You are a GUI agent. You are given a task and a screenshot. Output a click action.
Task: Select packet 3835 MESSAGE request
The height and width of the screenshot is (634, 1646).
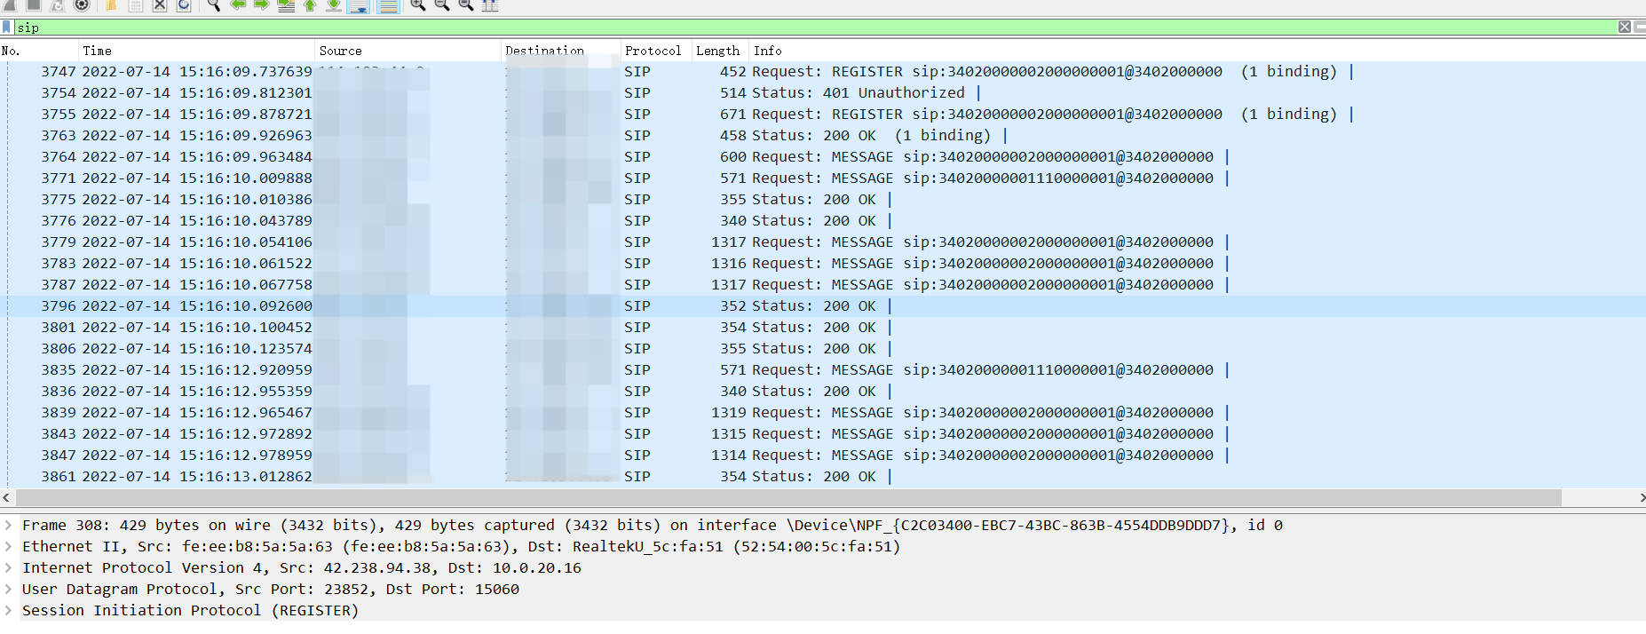coord(823,369)
